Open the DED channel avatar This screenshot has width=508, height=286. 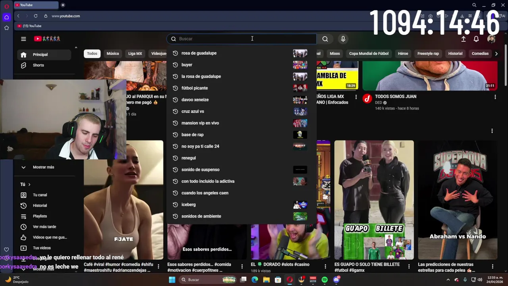367,99
